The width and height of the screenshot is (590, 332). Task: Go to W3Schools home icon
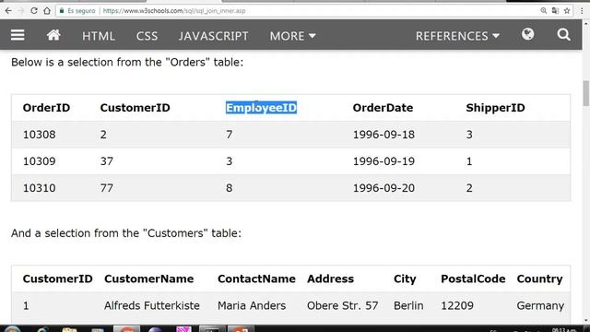53,35
